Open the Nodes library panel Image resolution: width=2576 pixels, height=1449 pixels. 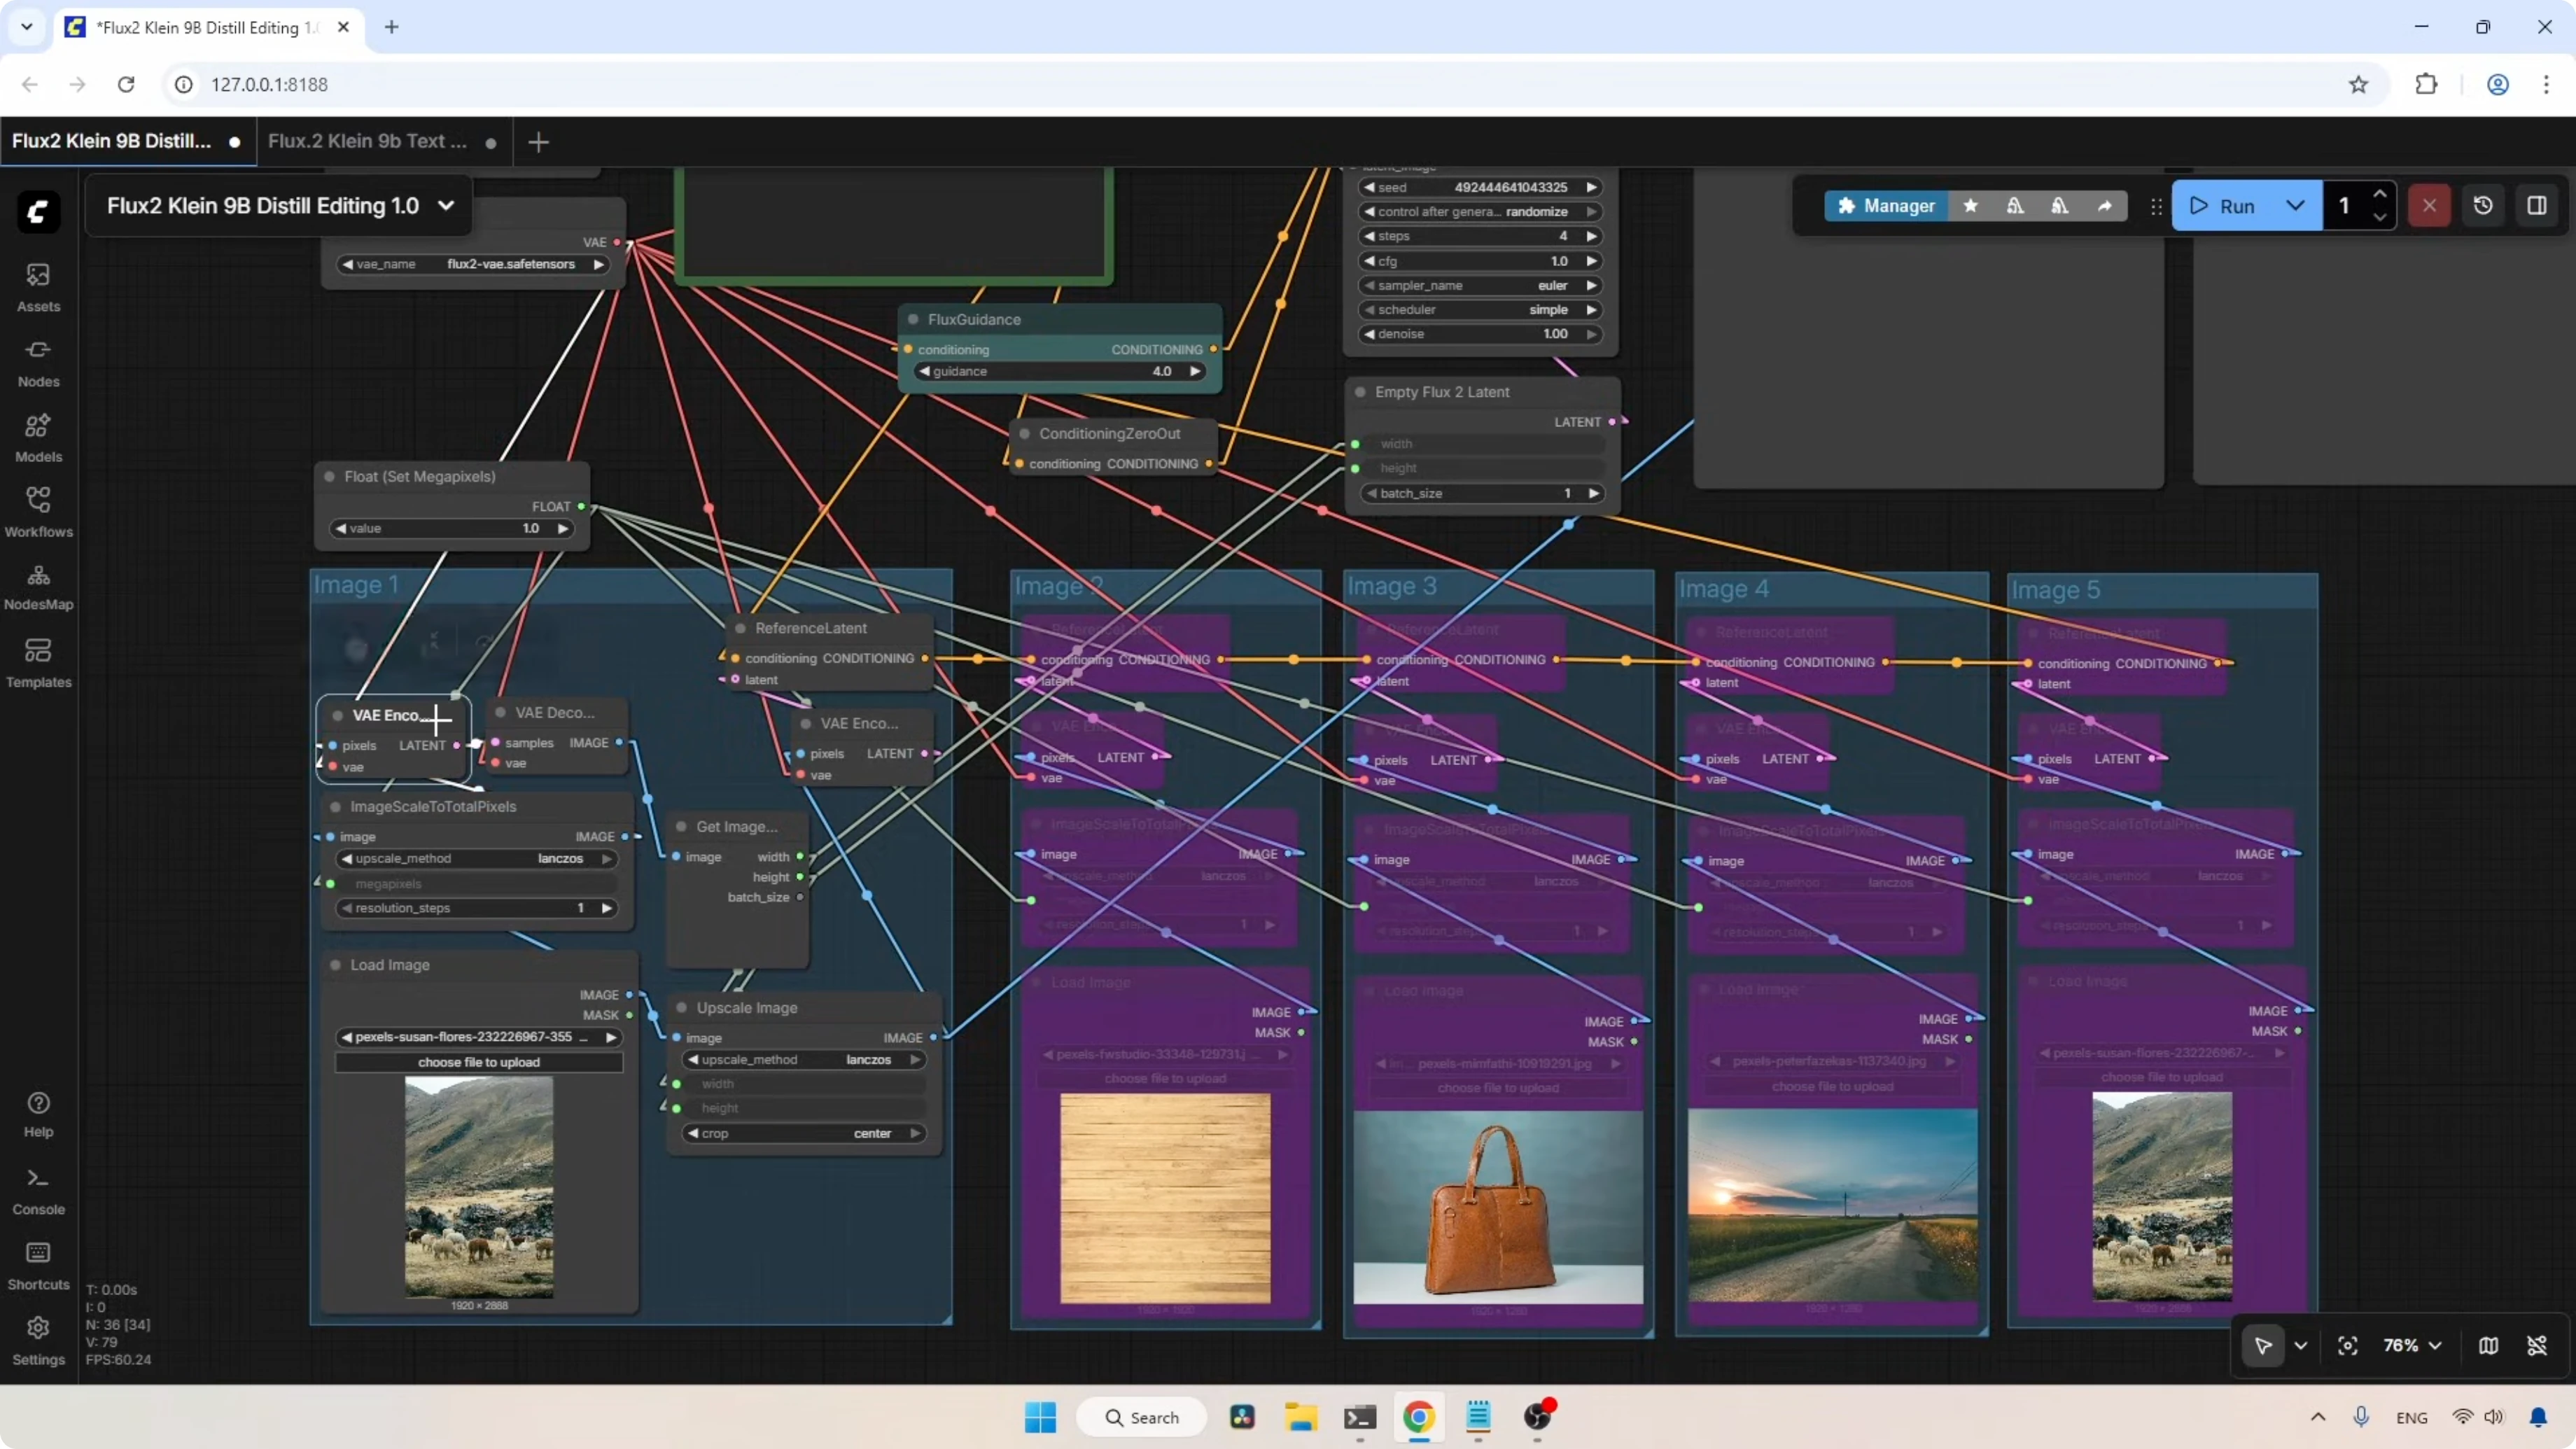tap(38, 361)
